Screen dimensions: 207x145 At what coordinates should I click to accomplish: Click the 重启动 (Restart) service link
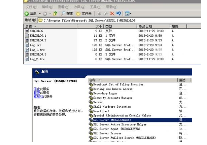click(38, 96)
